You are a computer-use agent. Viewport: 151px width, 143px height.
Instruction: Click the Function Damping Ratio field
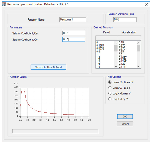pyautogui.click(x=125, y=19)
